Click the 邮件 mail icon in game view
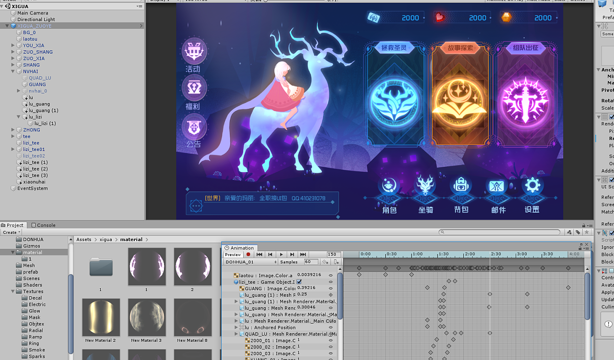Image resolution: width=614 pixels, height=360 pixels. pyautogui.click(x=496, y=186)
